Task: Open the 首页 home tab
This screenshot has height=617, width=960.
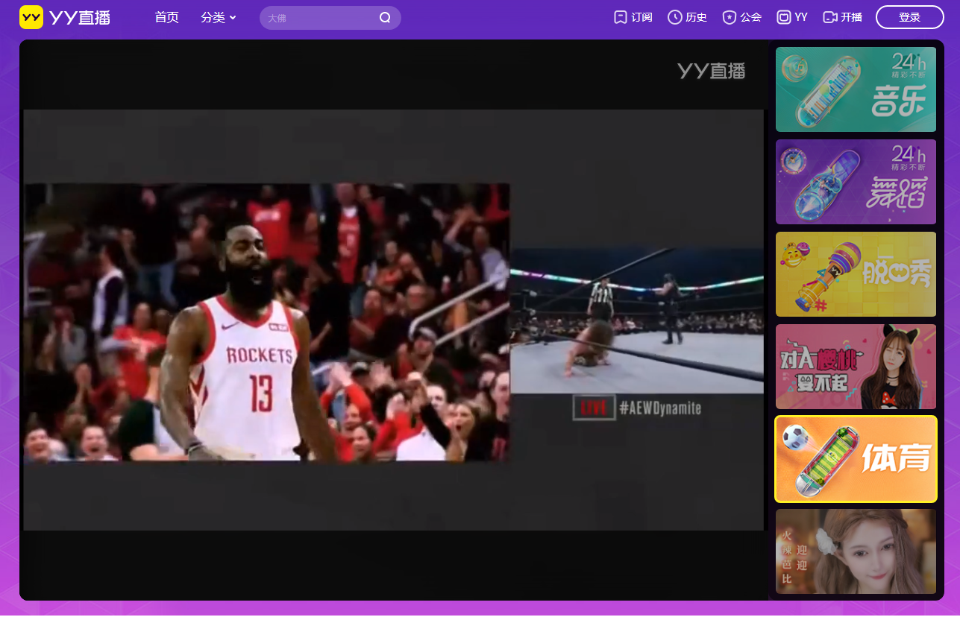Action: coord(166,17)
